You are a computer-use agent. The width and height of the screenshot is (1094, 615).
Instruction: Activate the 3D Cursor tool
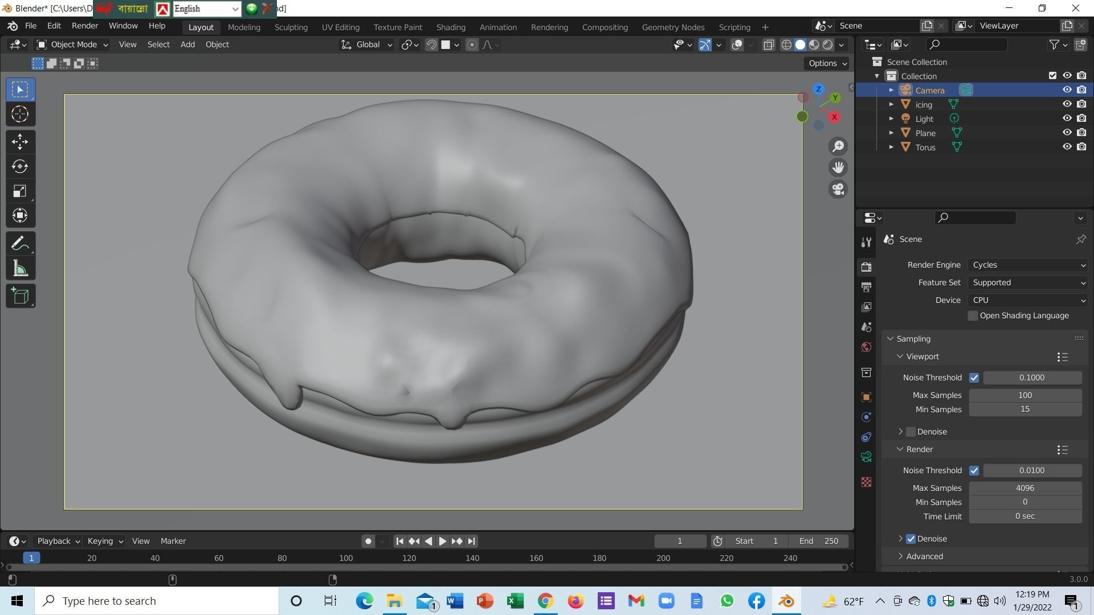point(20,114)
